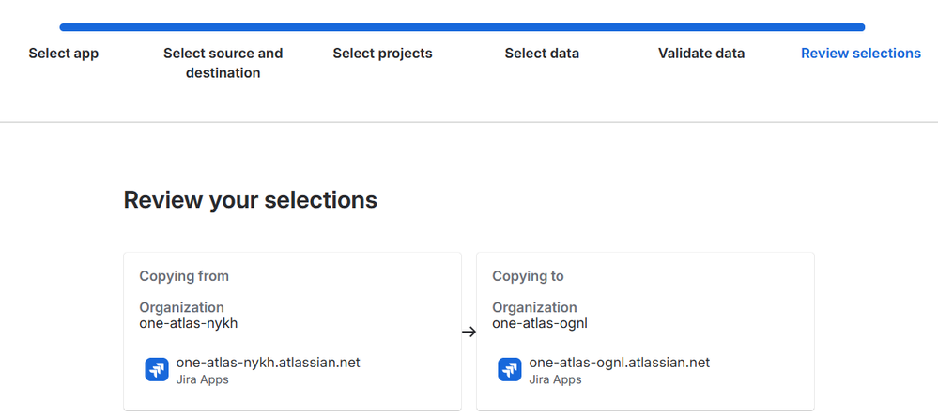Image resolution: width=938 pixels, height=418 pixels.
Task: Click the destination organization name one-atlas-ognl
Action: click(539, 324)
